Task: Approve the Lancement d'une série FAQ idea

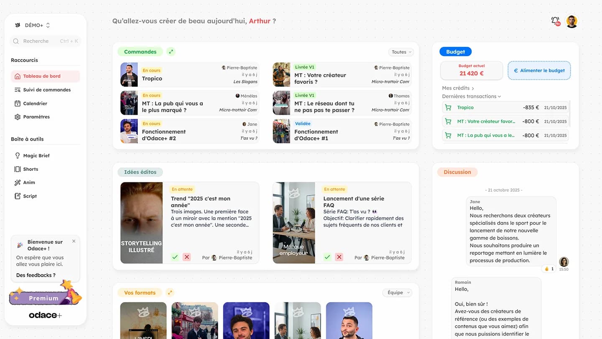Action: tap(327, 257)
